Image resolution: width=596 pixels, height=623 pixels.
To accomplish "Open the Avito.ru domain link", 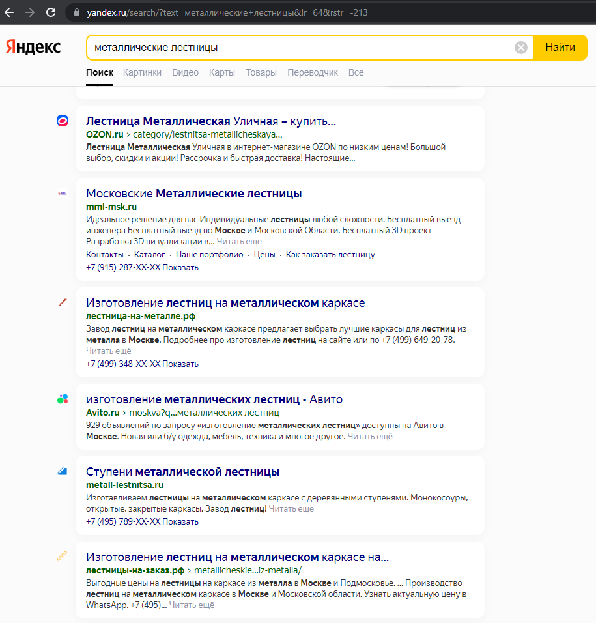I will point(103,413).
